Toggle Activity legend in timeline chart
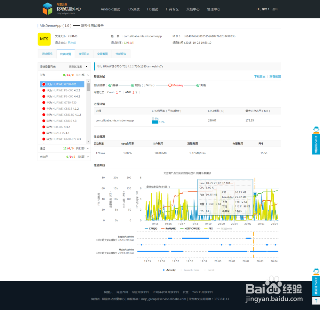This screenshot has height=310, width=320. pyautogui.click(x=169, y=270)
